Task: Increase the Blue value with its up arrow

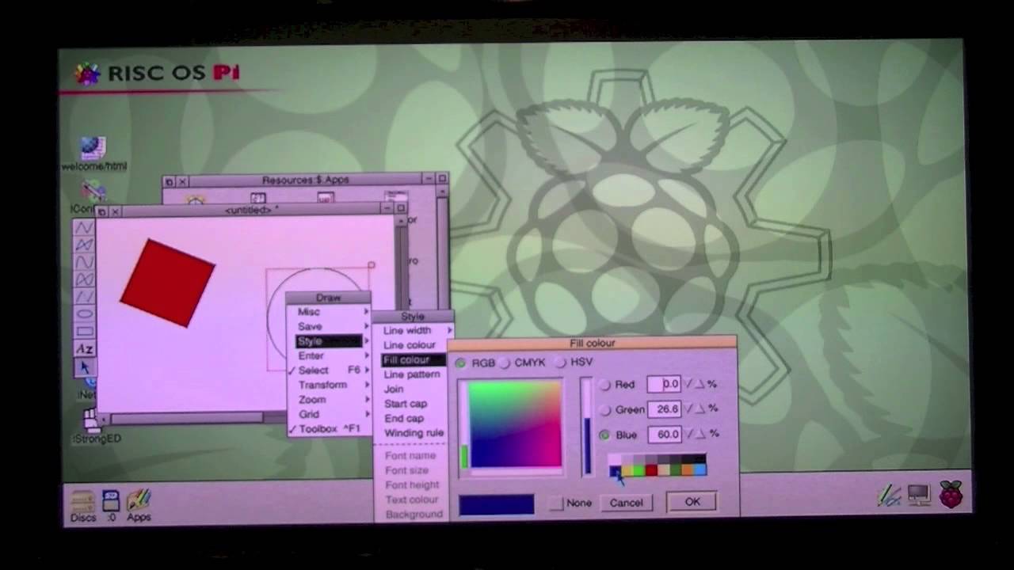Action: [700, 434]
